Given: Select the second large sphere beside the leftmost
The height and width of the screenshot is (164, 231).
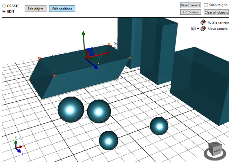Looking at the screenshot, I should pyautogui.click(x=99, y=112).
